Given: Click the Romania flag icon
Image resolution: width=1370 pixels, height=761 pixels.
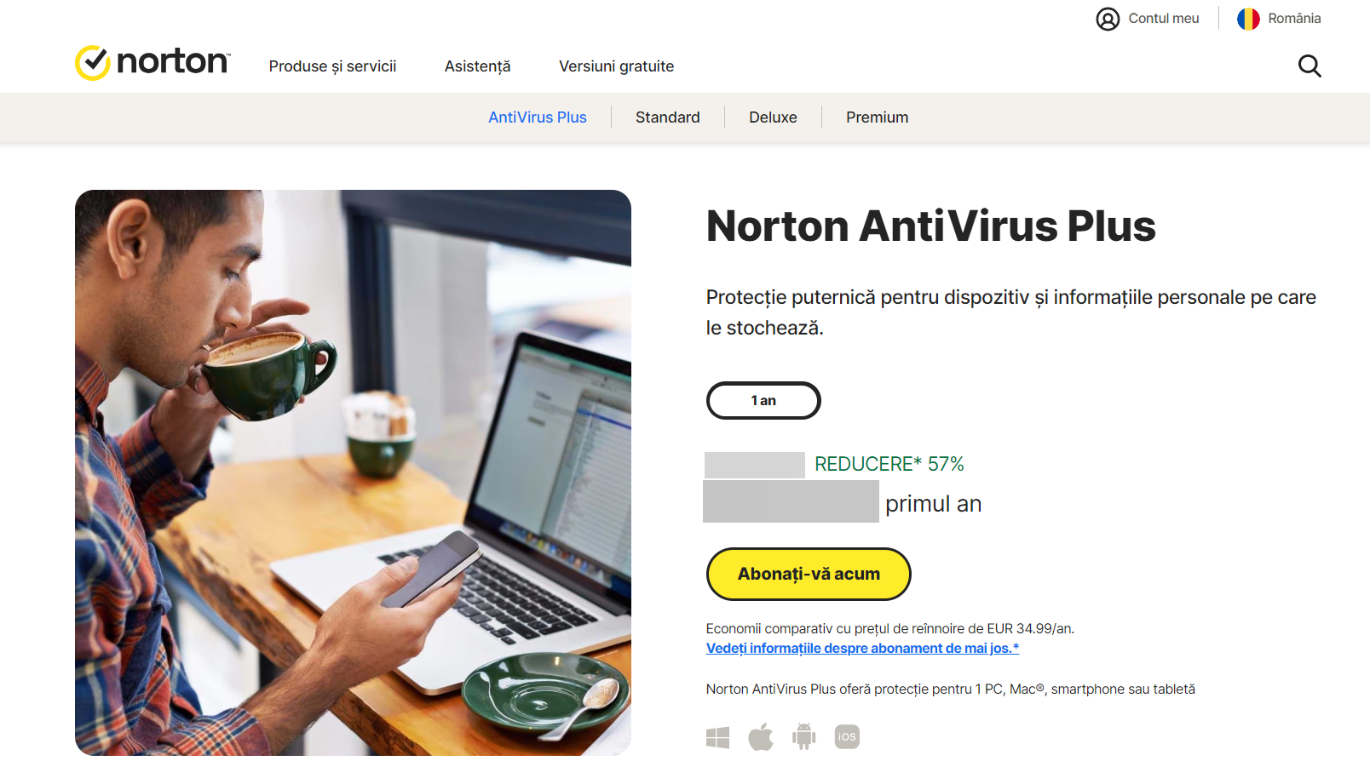Looking at the screenshot, I should coord(1248,19).
